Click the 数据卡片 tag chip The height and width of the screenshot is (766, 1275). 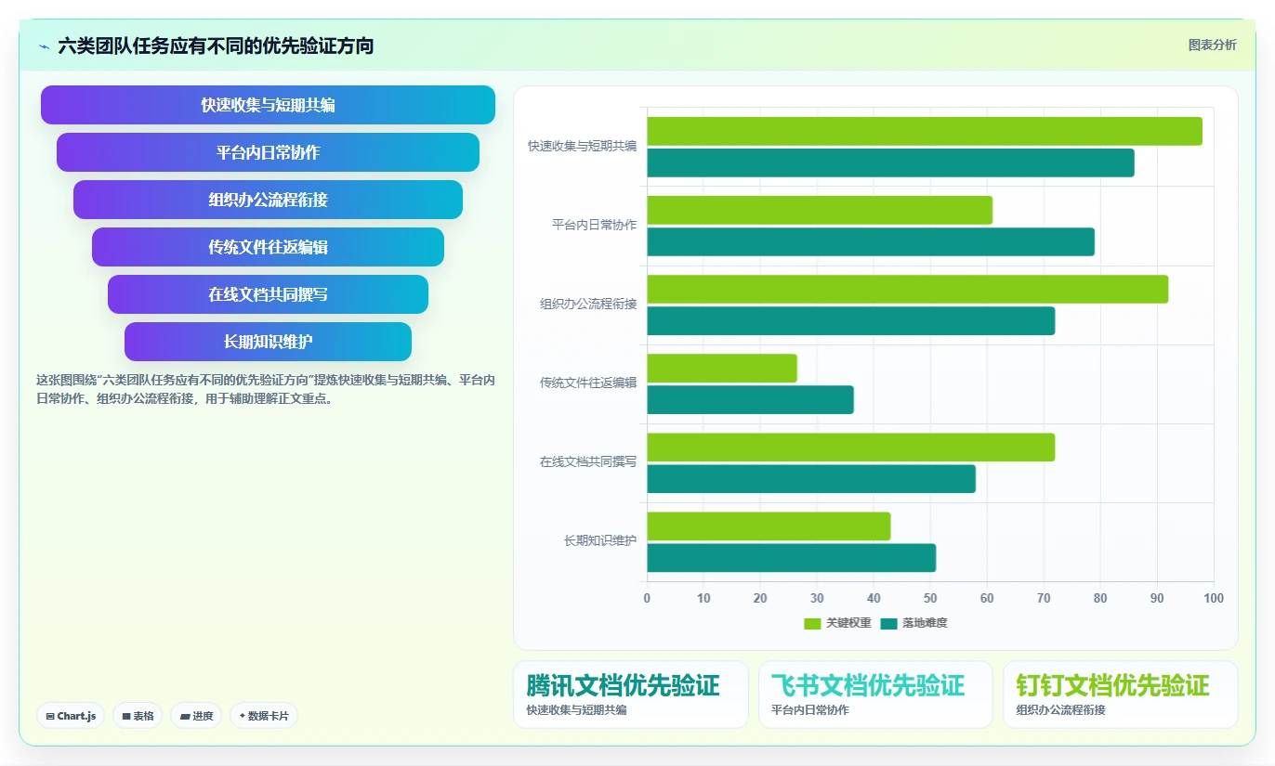[x=264, y=716]
